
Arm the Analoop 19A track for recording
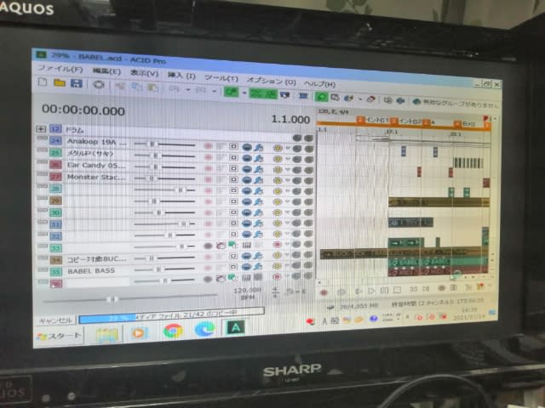pyautogui.click(x=208, y=146)
